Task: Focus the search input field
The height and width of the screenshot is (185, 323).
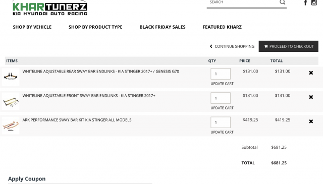Action: pos(243,3)
